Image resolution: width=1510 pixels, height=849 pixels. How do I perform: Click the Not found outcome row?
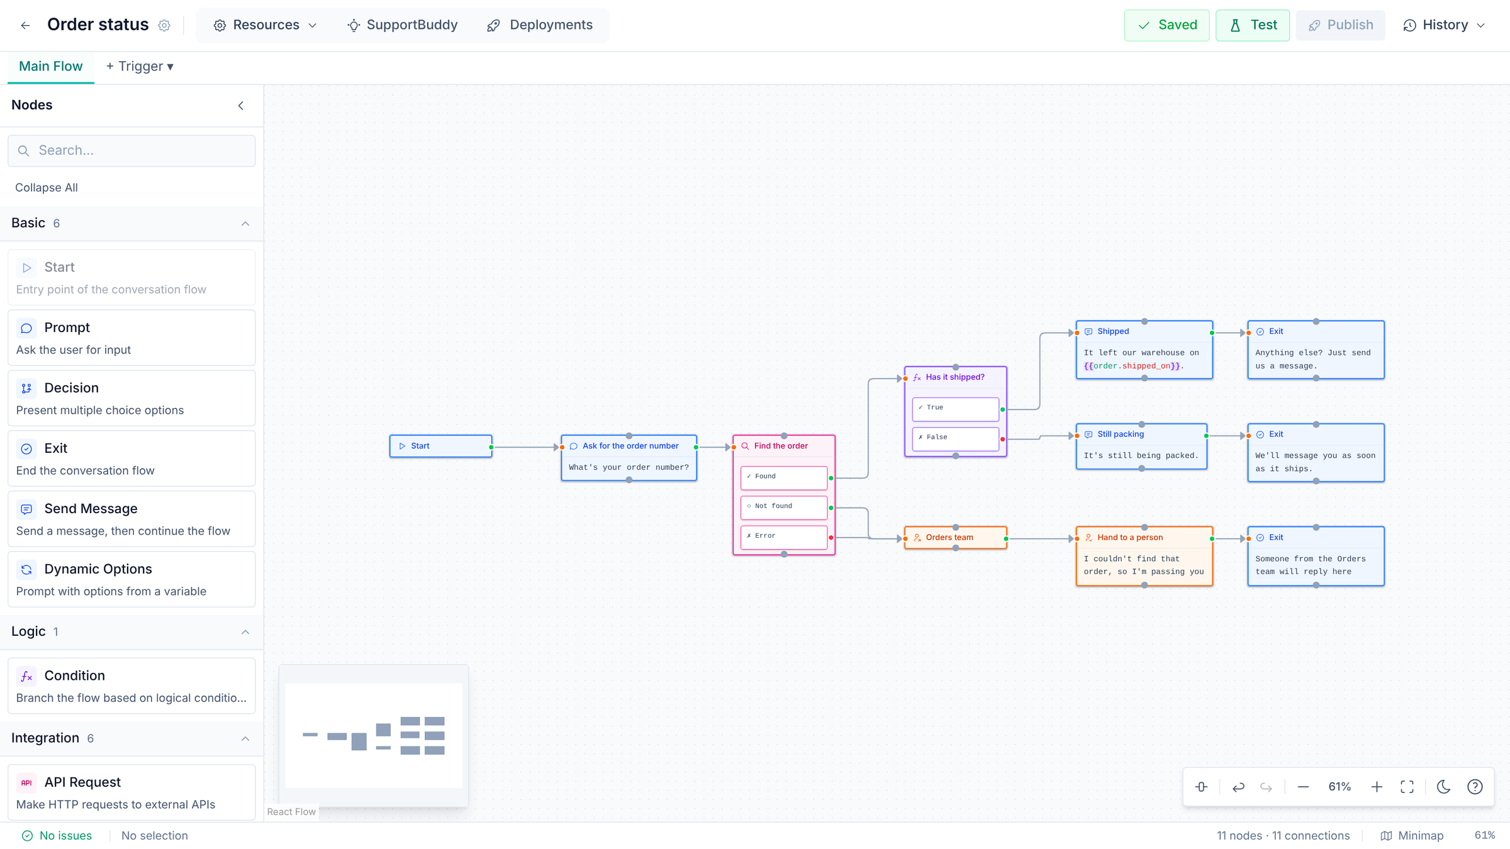(783, 507)
